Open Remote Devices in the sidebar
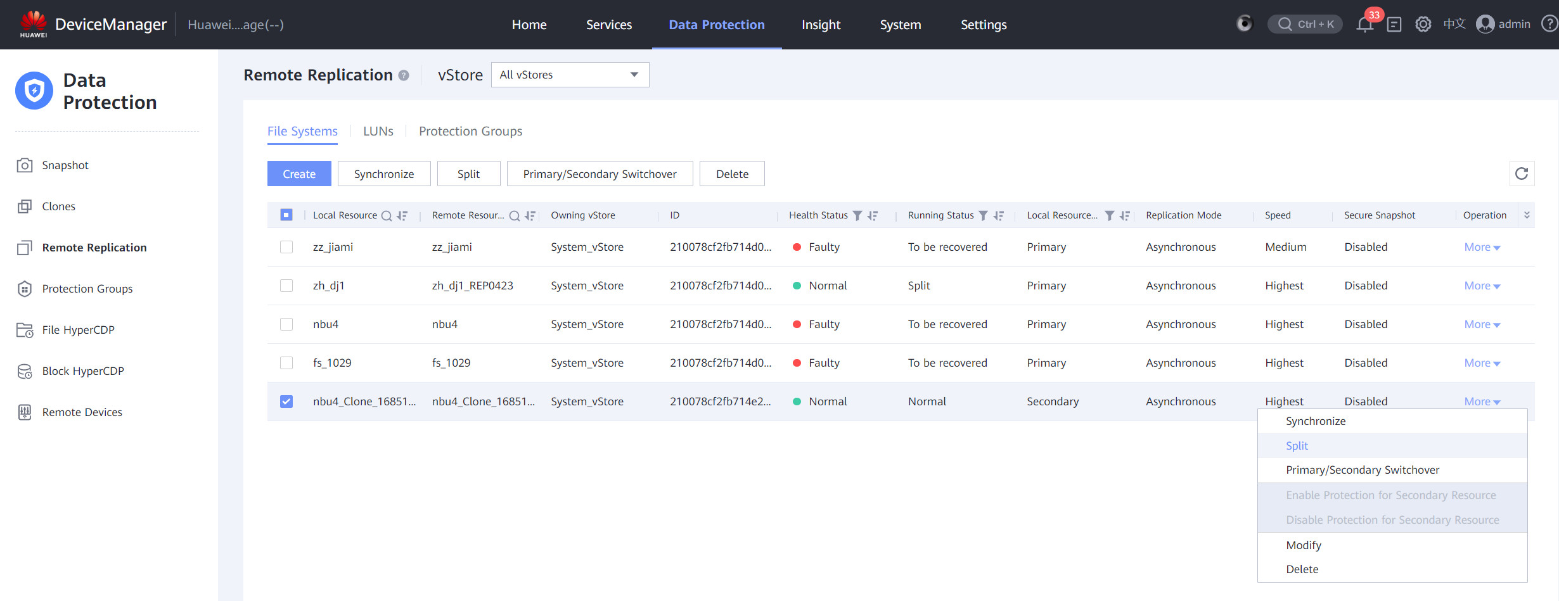This screenshot has height=601, width=1559. 82,412
